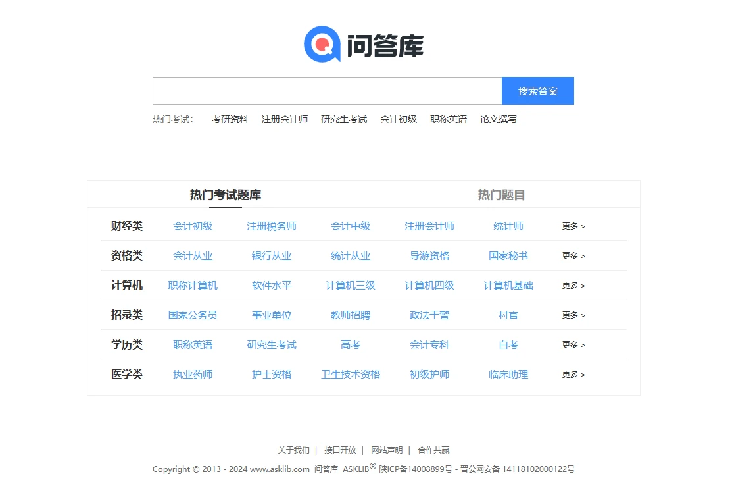
Task: Select 研究生考试 under 学历类
Action: click(271, 344)
